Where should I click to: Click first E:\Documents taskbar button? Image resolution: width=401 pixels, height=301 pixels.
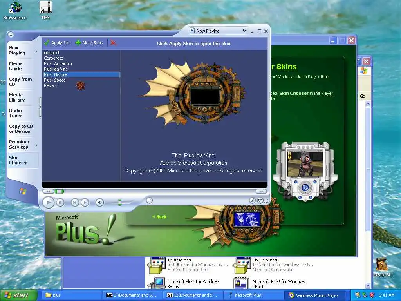click(x=132, y=295)
